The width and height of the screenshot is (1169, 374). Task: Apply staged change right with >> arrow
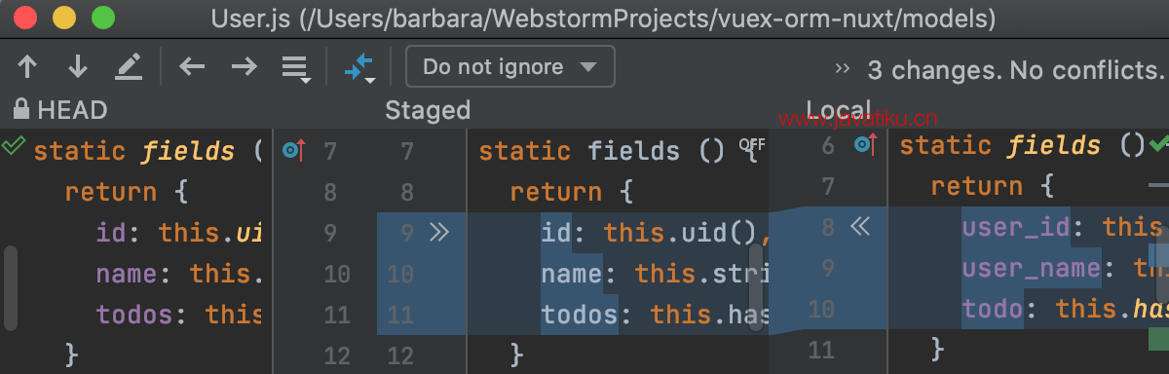[439, 232]
